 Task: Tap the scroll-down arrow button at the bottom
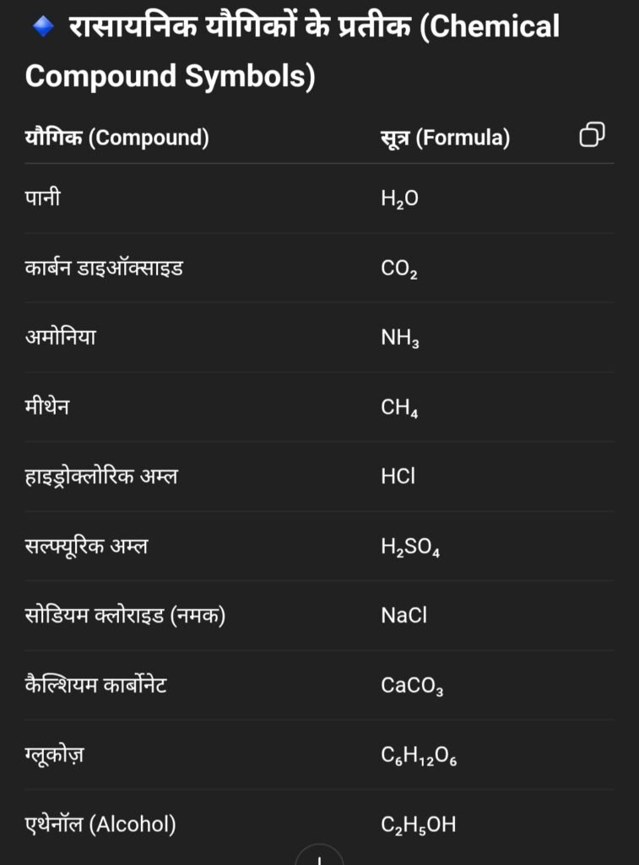pyautogui.click(x=319, y=855)
